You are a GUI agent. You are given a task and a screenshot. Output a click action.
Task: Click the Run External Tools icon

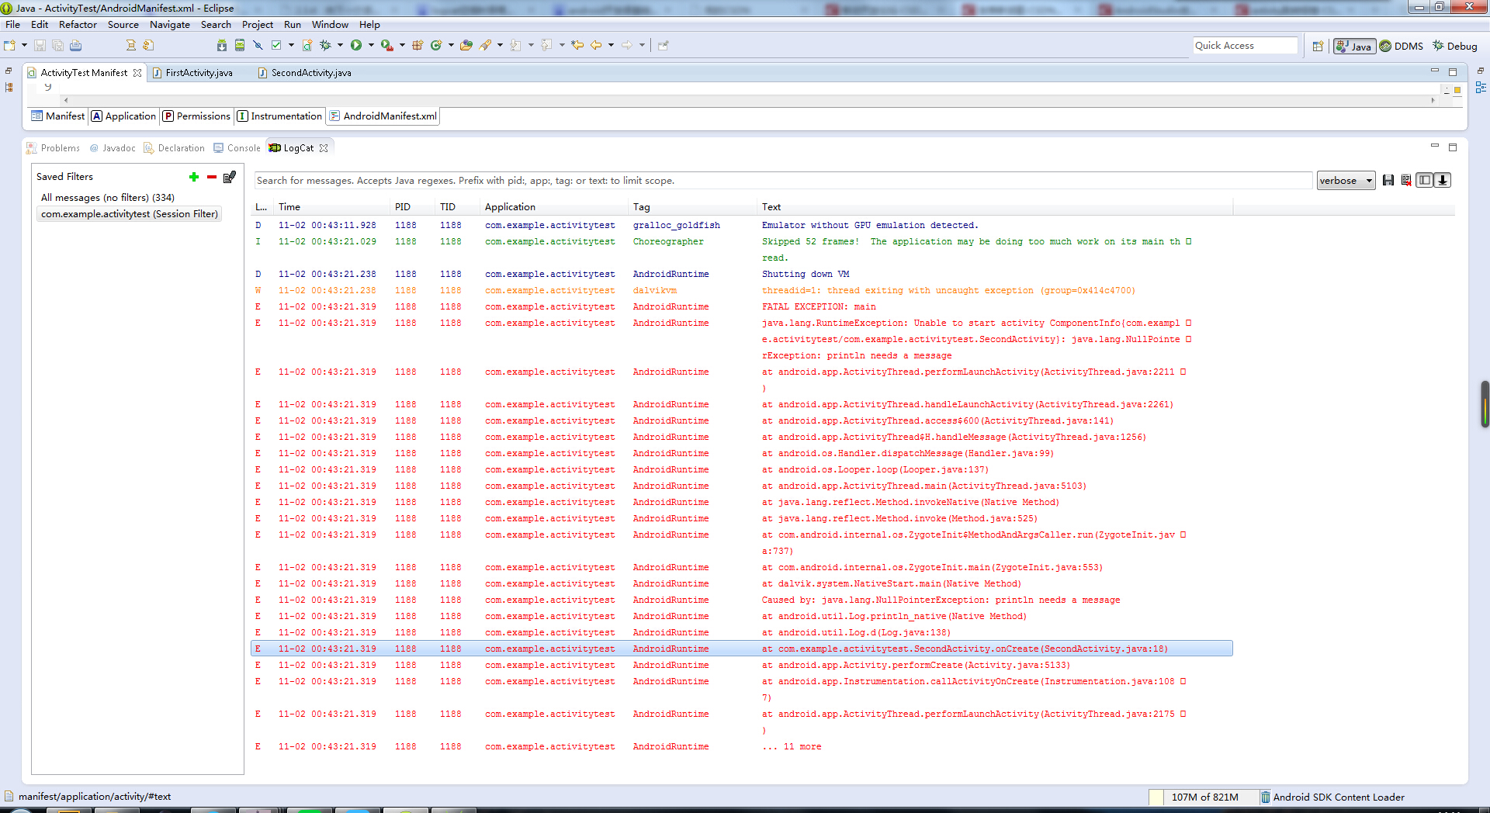click(386, 46)
